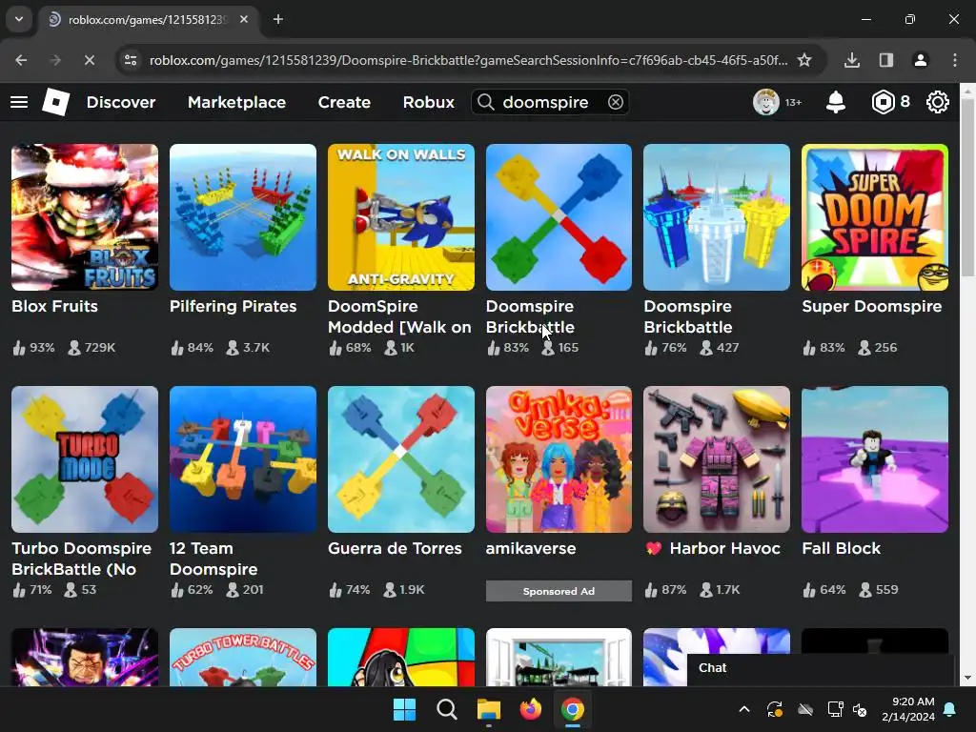Open the Guerra de Torres thumbnail
Screen dimensions: 976x732
tap(401, 459)
